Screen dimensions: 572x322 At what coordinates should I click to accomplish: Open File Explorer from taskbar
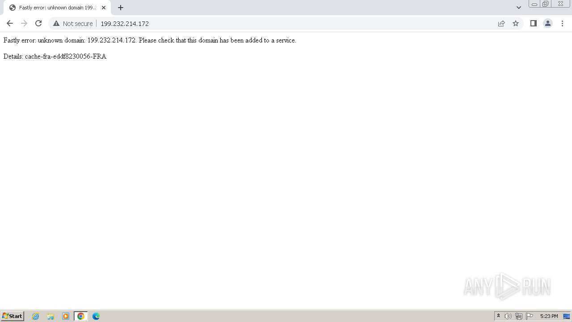[50, 316]
